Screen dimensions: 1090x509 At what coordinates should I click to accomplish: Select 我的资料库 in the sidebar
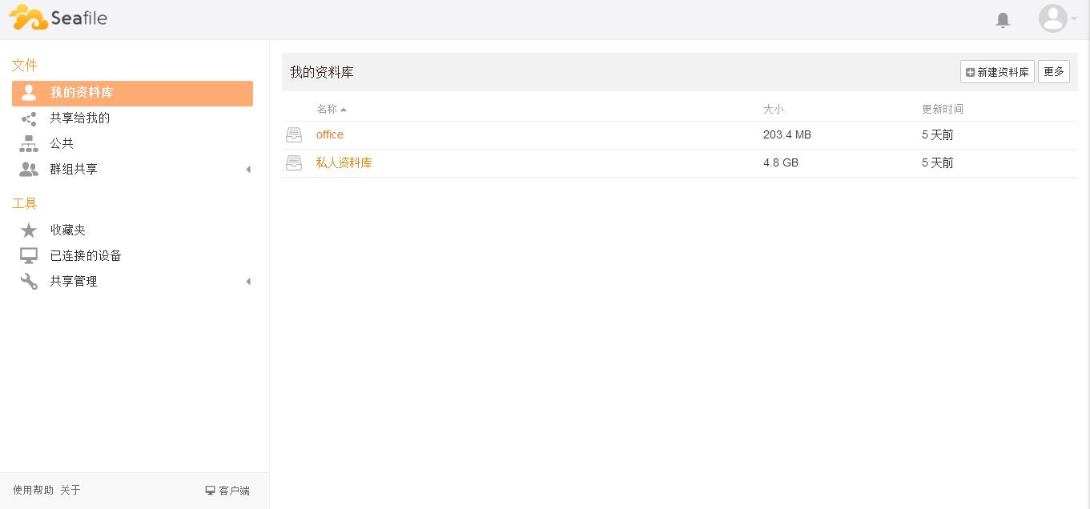tap(132, 93)
